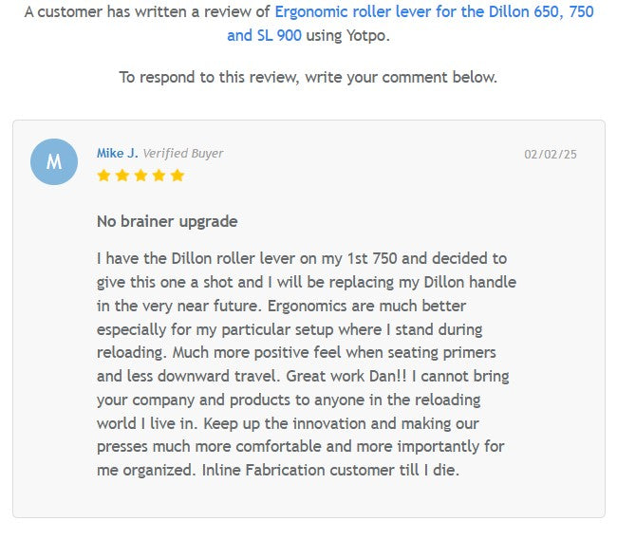Click the Verified Buyer label
The image size is (617, 540).
click(x=183, y=153)
